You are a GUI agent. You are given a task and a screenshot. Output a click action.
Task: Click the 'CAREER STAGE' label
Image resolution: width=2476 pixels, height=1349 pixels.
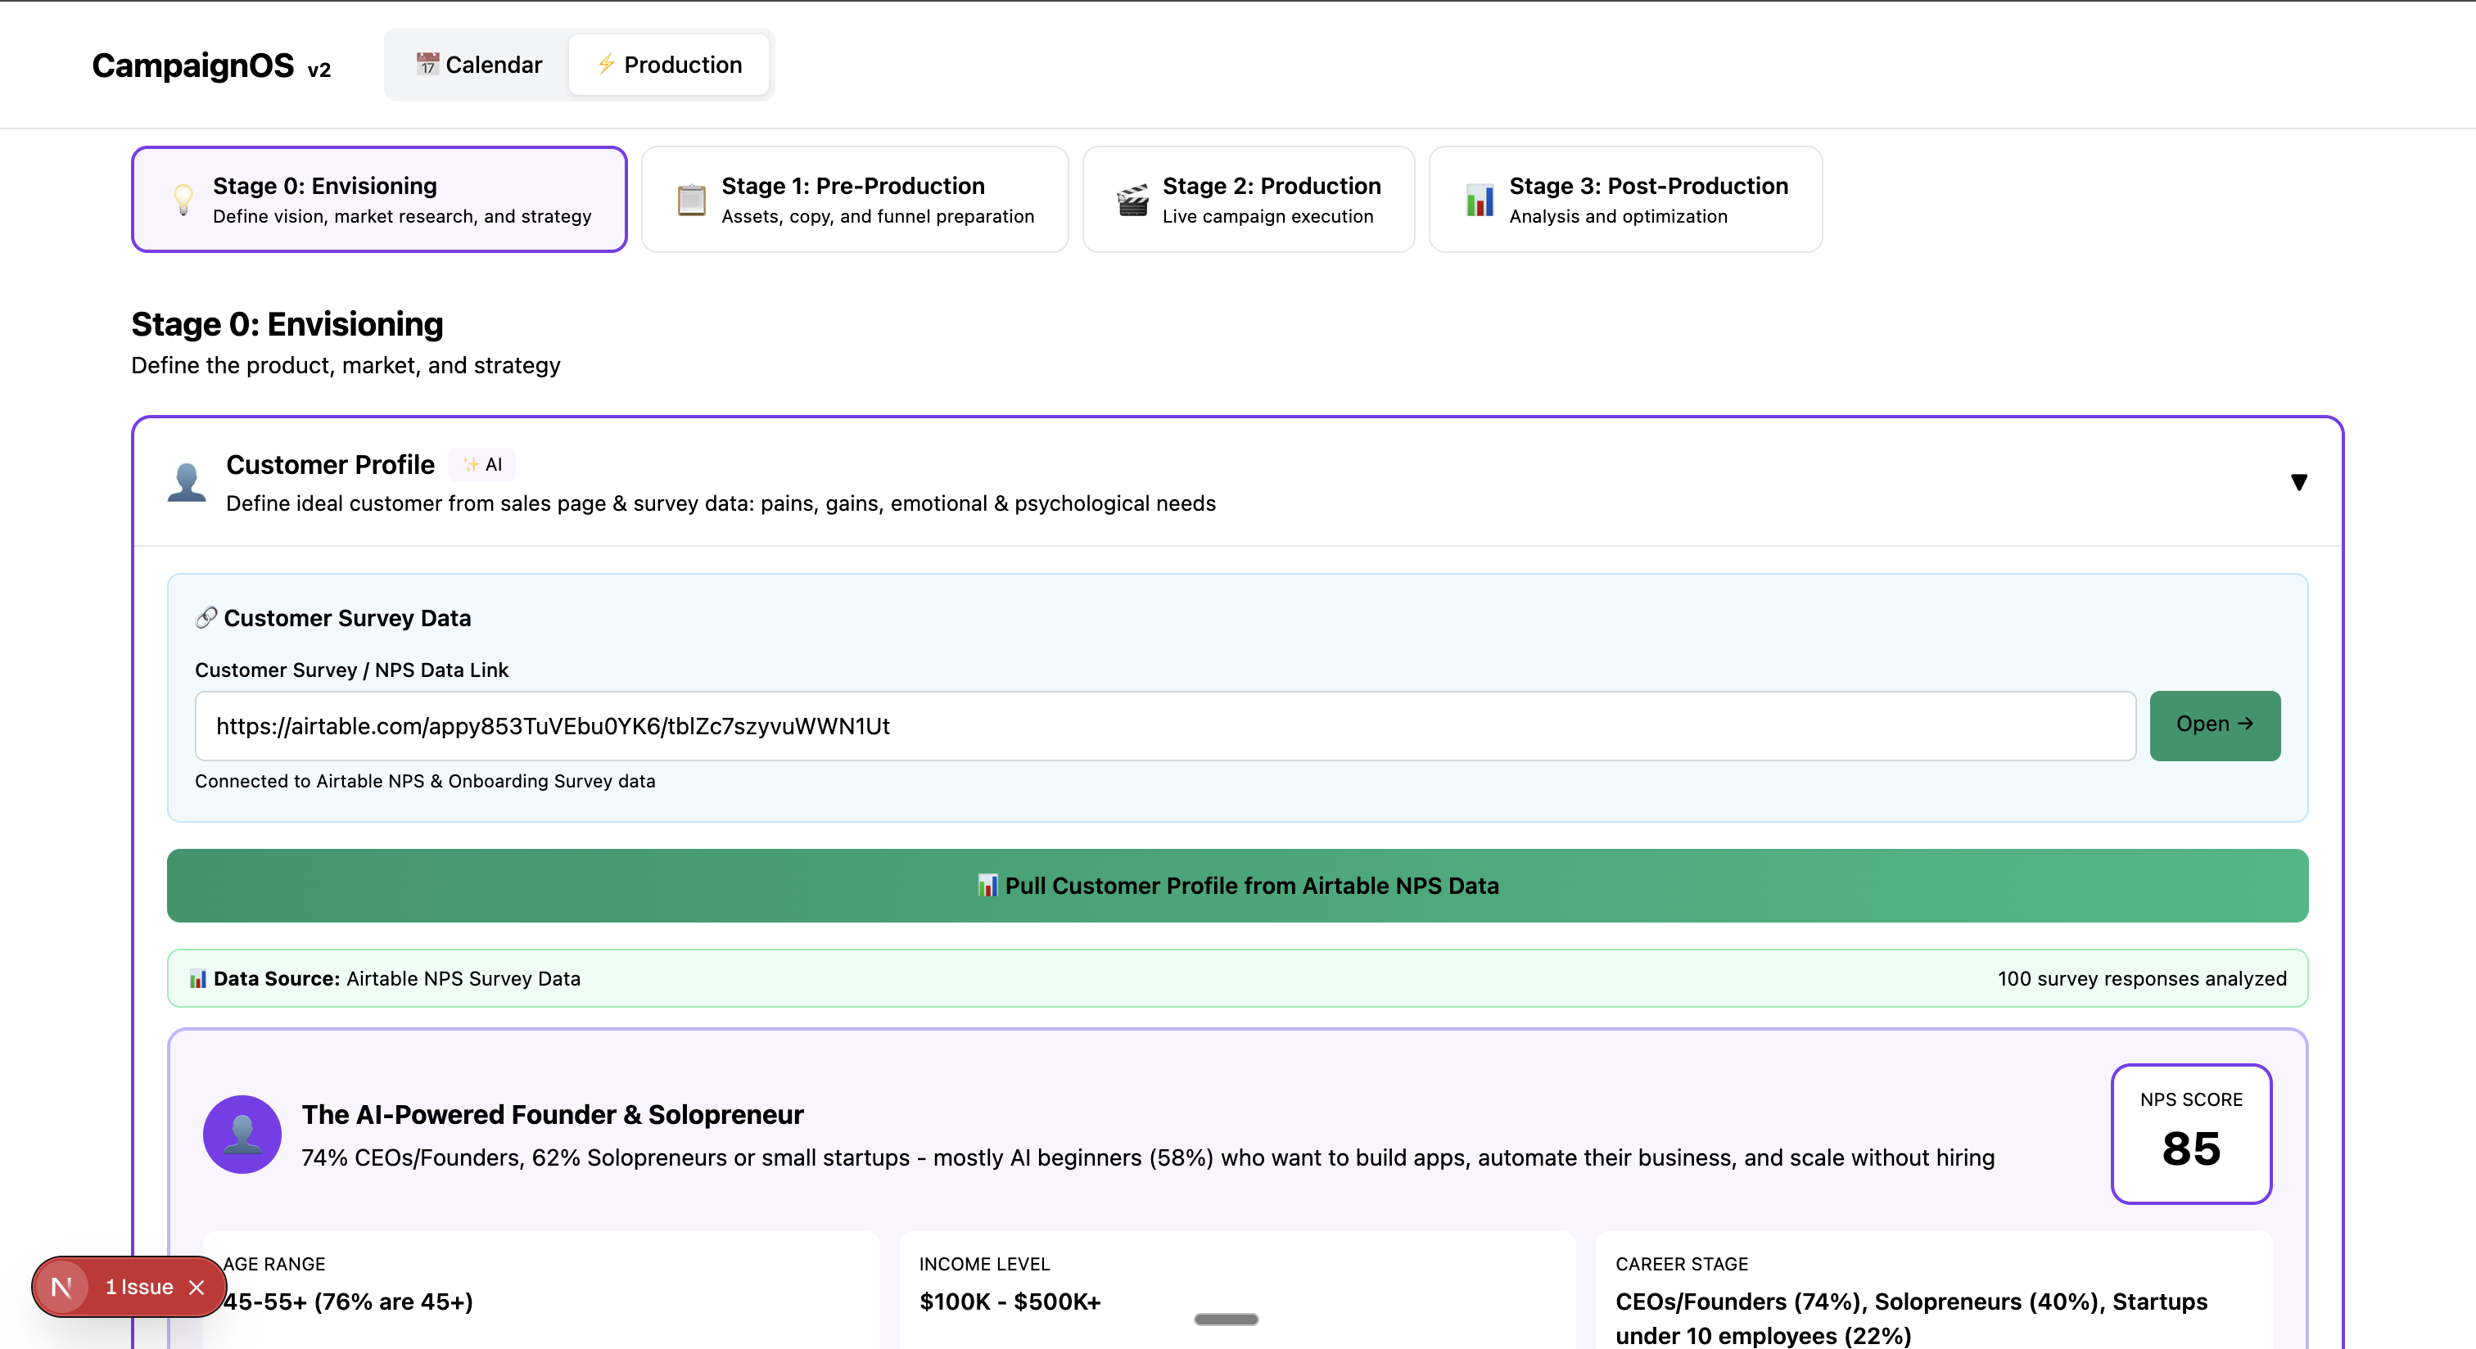(x=1681, y=1265)
